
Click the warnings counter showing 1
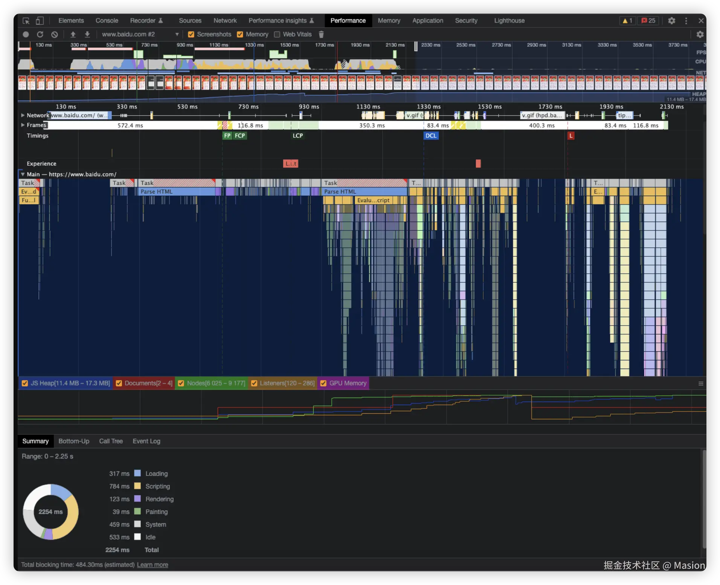click(627, 21)
